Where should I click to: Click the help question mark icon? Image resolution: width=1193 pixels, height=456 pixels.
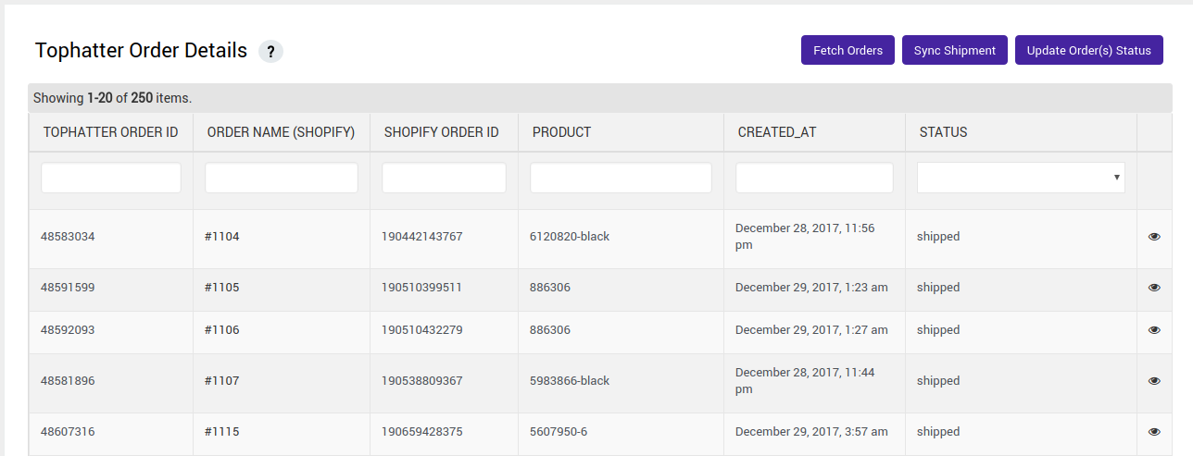point(270,52)
